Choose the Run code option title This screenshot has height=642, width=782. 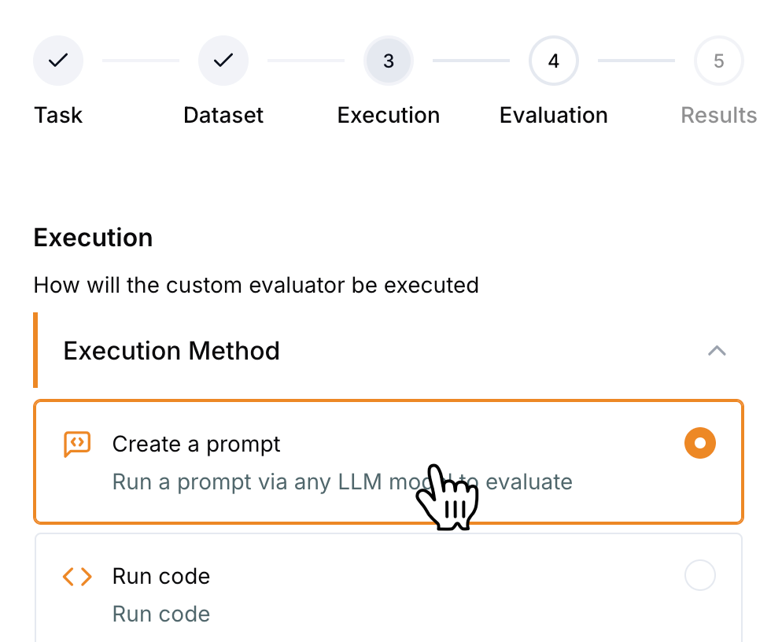pyautogui.click(x=161, y=577)
